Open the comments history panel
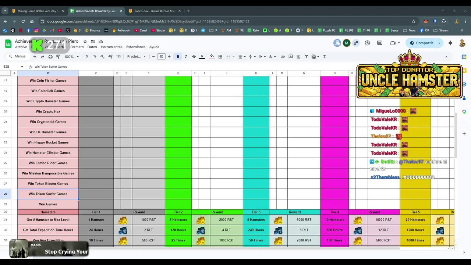Image resolution: width=471 pixels, height=265 pixels. coord(380,43)
